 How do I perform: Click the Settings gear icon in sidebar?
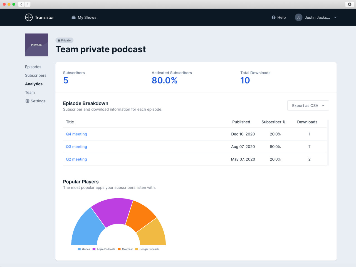27,101
